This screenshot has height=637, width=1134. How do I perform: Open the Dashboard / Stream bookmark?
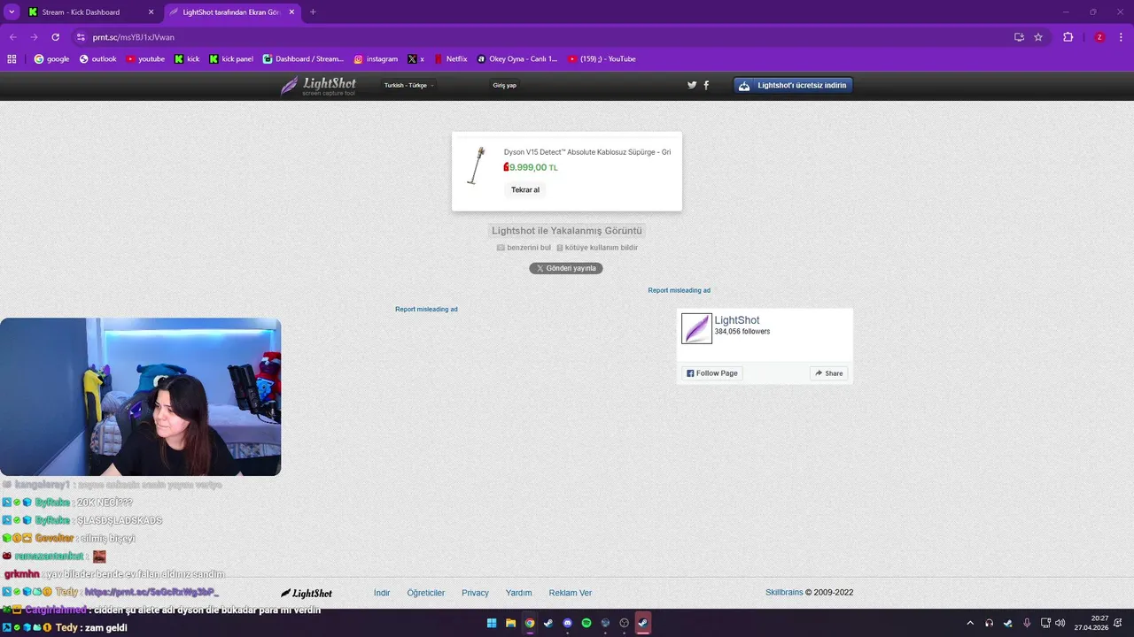click(x=303, y=59)
